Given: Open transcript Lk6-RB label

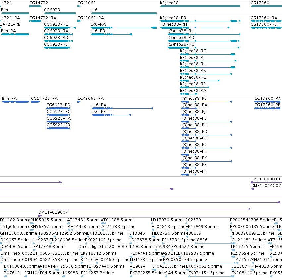Looking at the screenshot, I should (x=98, y=31).
